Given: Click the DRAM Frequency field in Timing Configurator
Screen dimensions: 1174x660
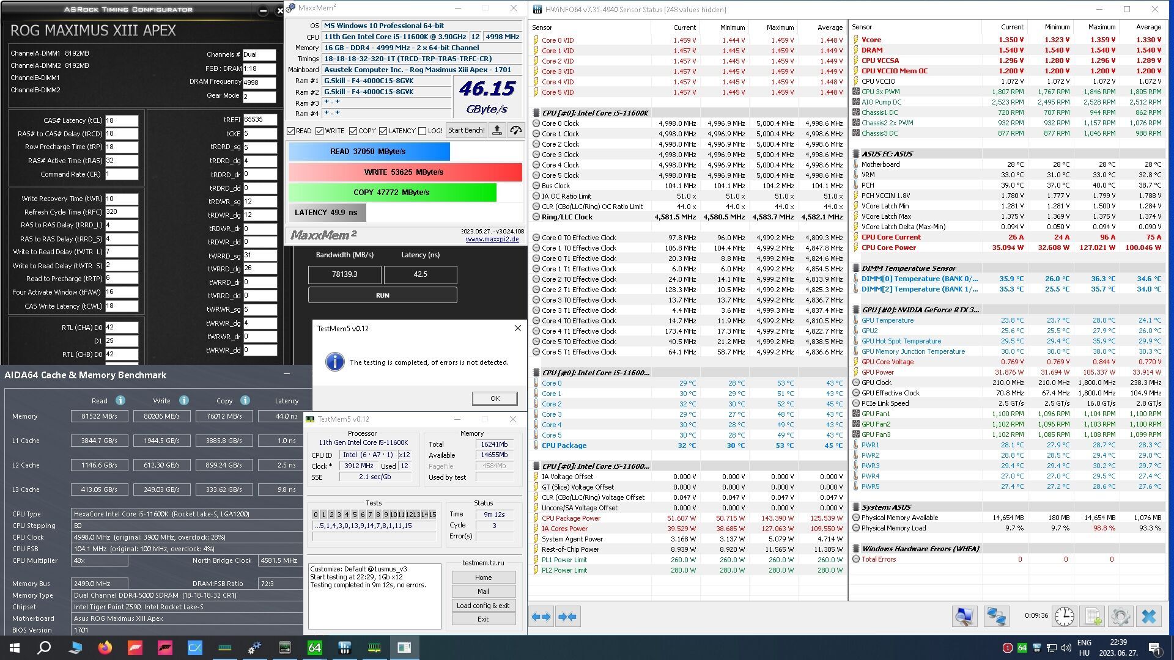Looking at the screenshot, I should tap(259, 82).
